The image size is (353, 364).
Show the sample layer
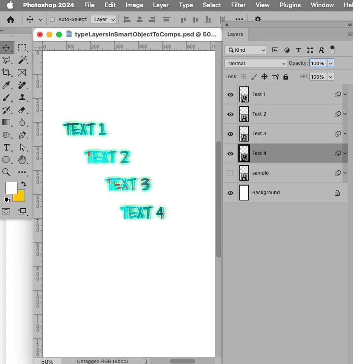[x=230, y=173]
